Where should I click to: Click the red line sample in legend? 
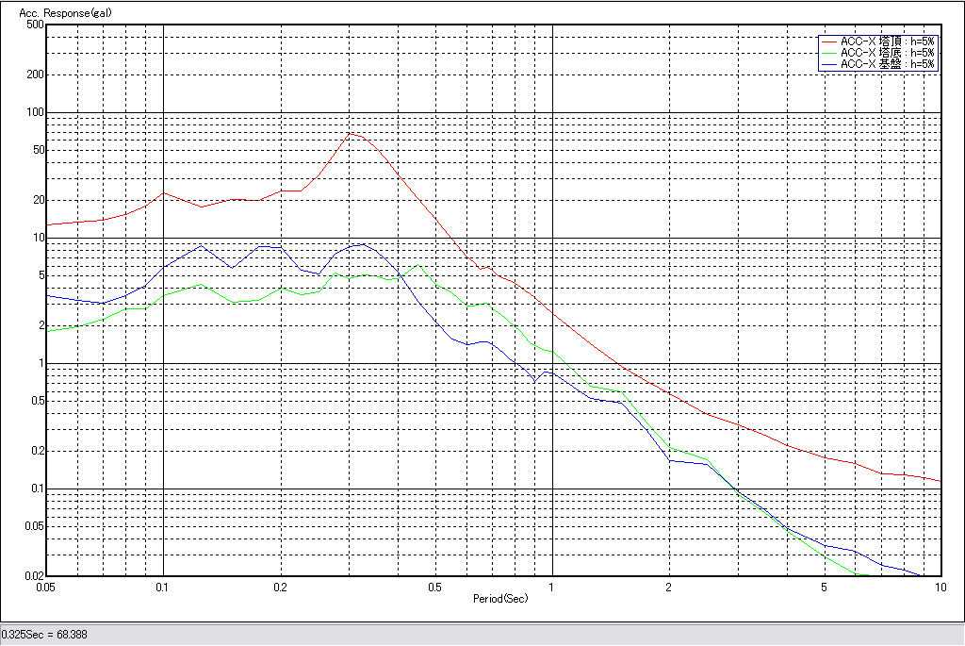pos(829,41)
